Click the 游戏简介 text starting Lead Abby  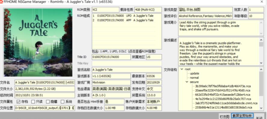pyautogui.click(x=210, y=26)
